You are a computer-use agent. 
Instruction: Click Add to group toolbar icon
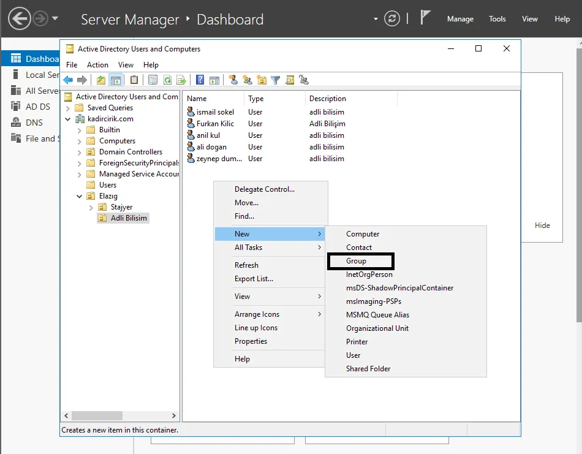tap(304, 80)
